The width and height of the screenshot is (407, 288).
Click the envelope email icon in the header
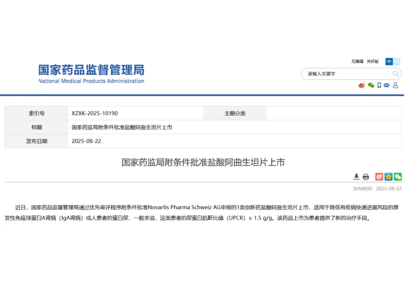[x=387, y=85]
